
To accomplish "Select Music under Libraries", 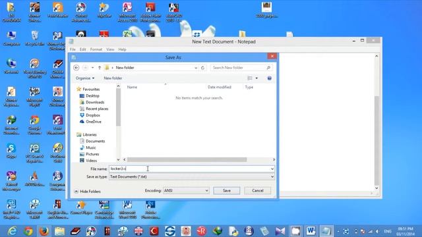I will pyautogui.click(x=88, y=147).
